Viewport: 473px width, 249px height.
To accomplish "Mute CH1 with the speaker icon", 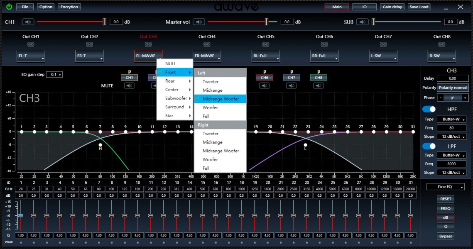I will pyautogui.click(x=28, y=22).
